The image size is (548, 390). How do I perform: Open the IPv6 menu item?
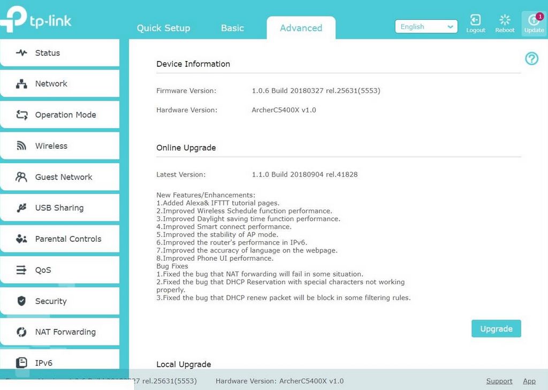60,360
